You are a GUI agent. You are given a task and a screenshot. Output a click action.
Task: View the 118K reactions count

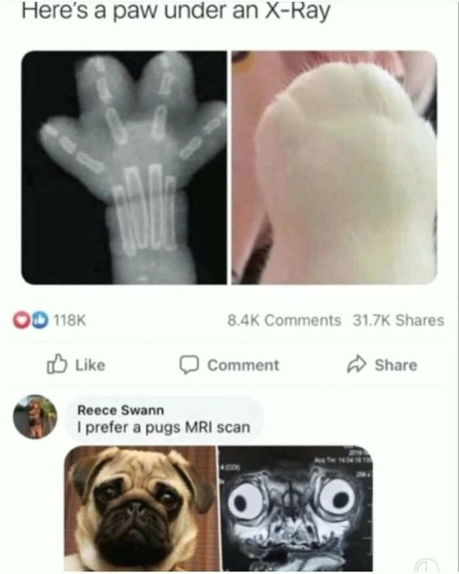click(70, 320)
